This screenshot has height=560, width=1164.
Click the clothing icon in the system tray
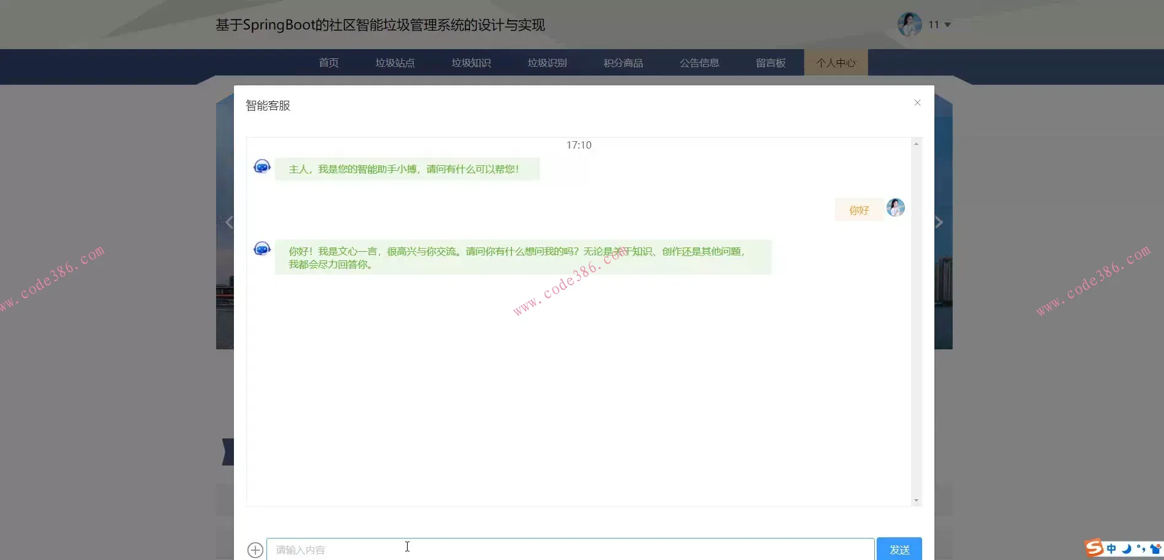pyautogui.click(x=1155, y=548)
